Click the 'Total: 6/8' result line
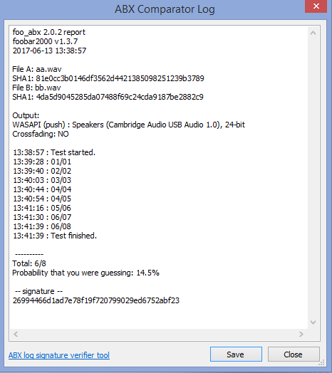The width and height of the screenshot is (332, 373). [29, 263]
